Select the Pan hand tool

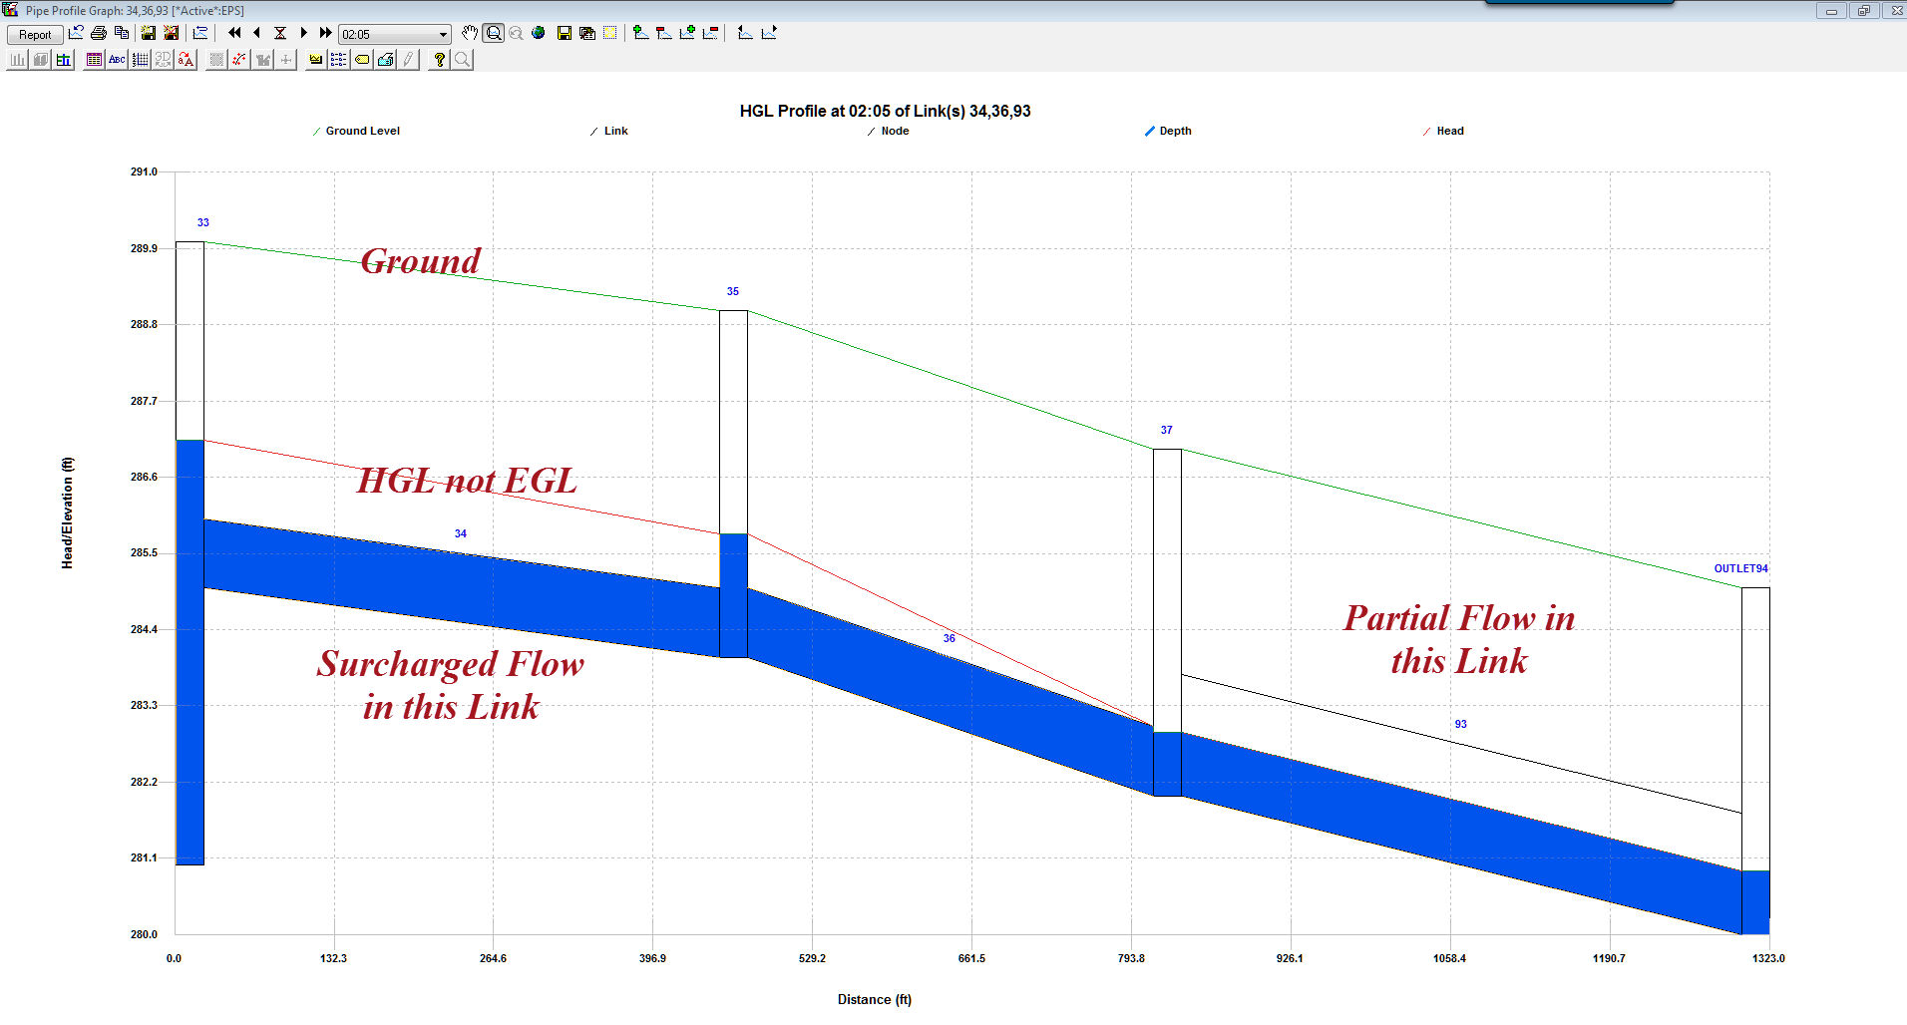point(468,33)
